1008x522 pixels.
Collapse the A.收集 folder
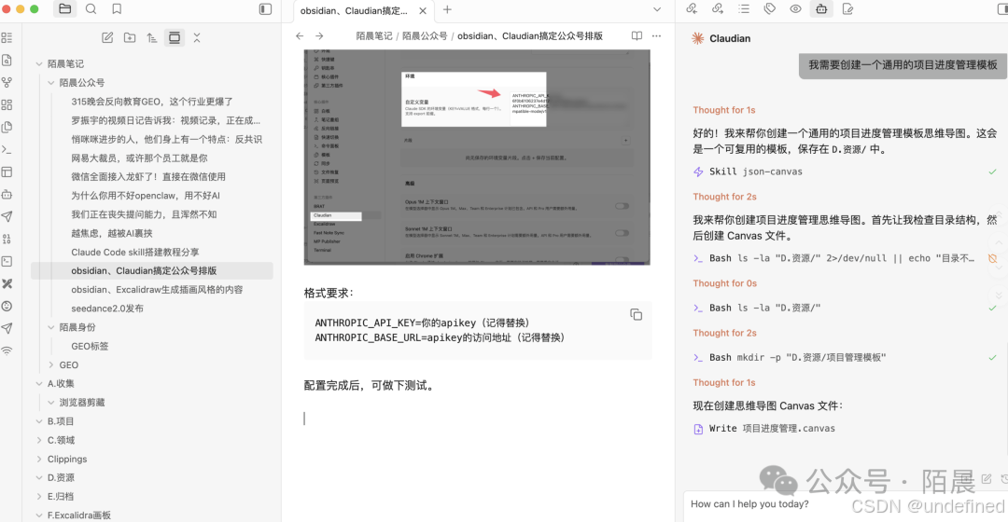pyautogui.click(x=39, y=384)
